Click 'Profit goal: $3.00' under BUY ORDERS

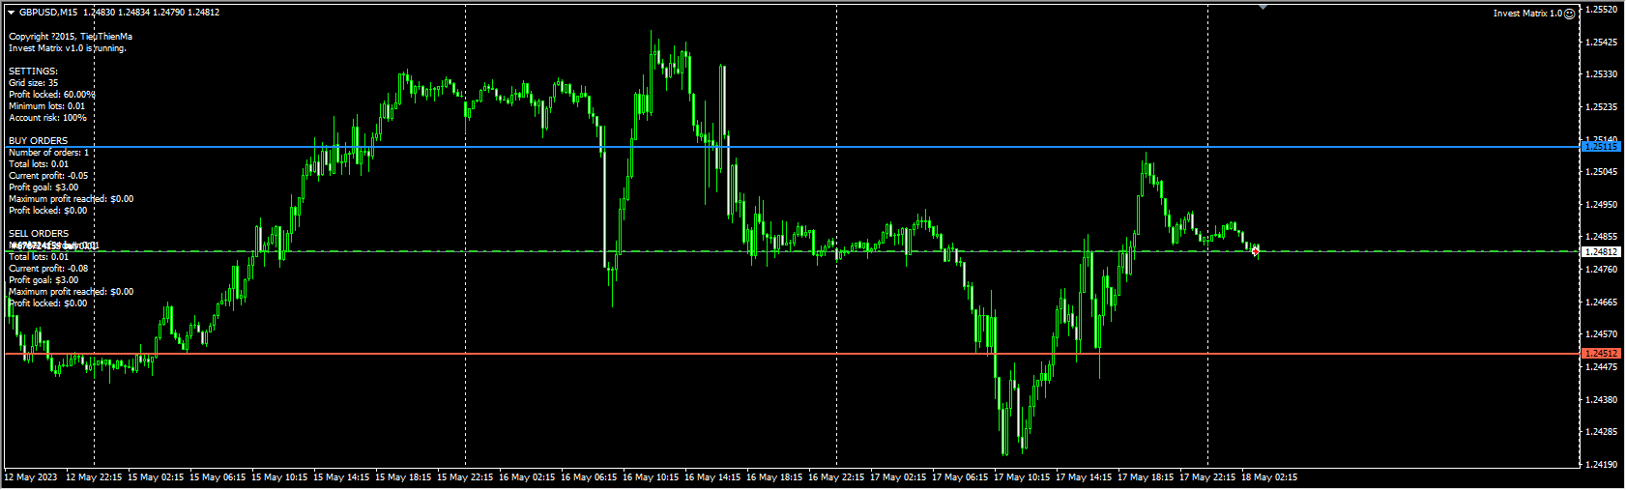44,187
